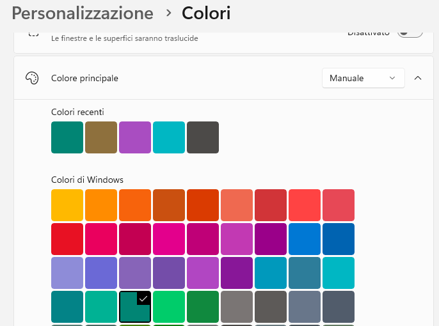Choose the brown swatch in Colori recenti

[x=101, y=137]
